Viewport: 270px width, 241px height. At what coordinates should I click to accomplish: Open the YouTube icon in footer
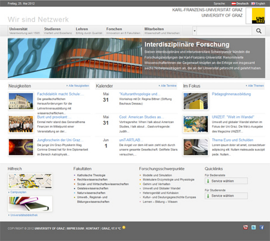pyautogui.click(x=246, y=227)
